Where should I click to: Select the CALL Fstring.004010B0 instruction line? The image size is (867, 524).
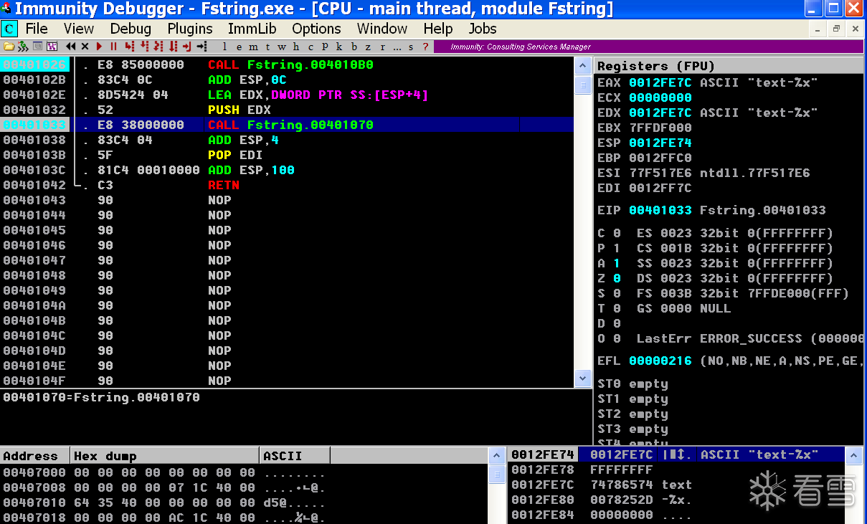tap(287, 65)
